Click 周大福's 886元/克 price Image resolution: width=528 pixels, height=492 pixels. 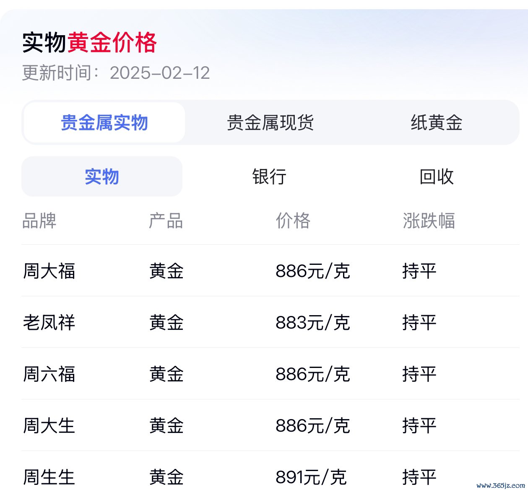pos(313,271)
